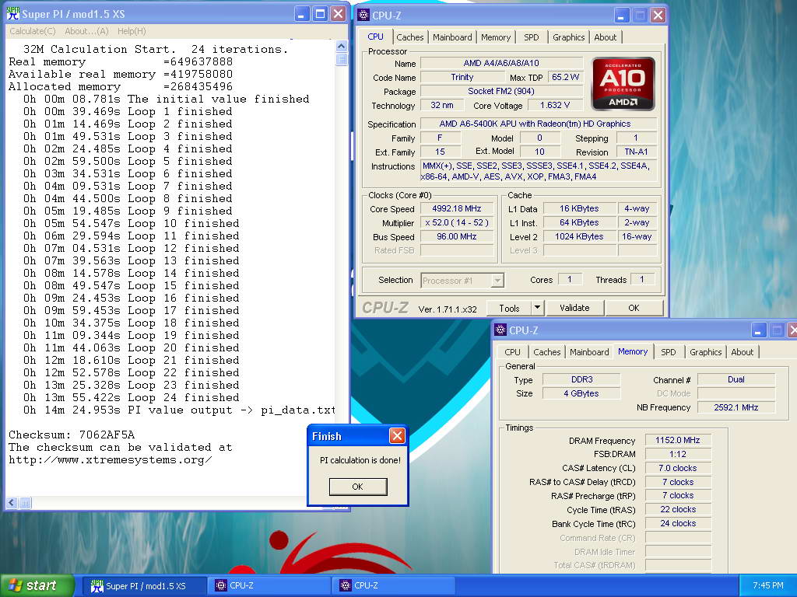This screenshot has width=797, height=597.
Task: Click the Loop 24 finished line
Action: coord(131,397)
